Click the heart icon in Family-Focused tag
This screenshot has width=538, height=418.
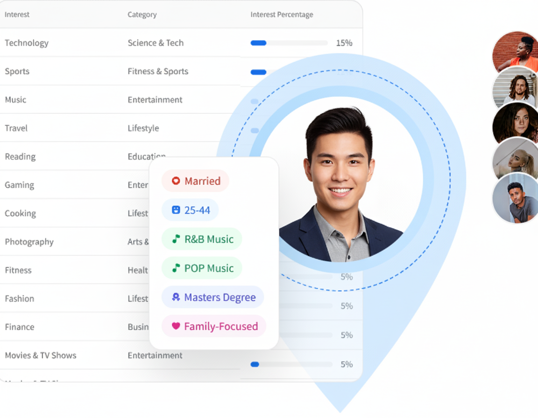tap(176, 326)
